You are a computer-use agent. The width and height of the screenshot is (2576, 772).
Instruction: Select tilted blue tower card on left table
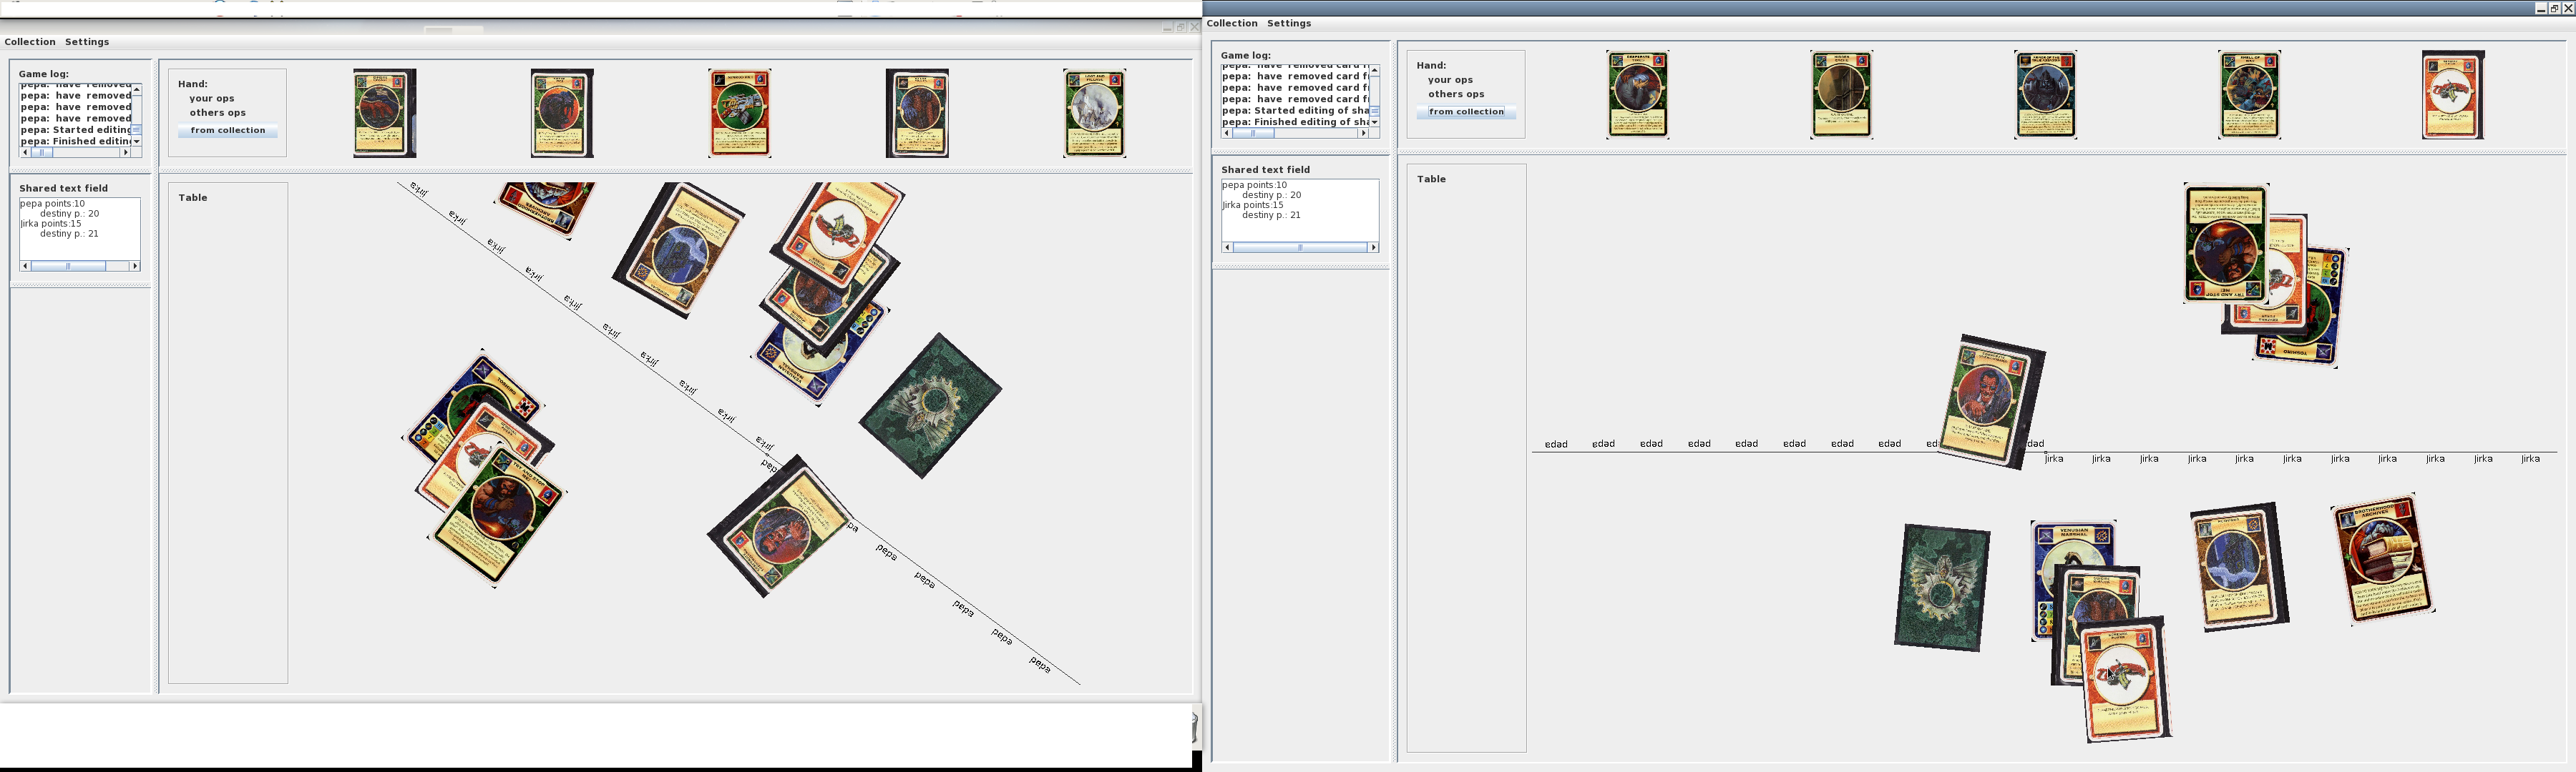(x=679, y=251)
